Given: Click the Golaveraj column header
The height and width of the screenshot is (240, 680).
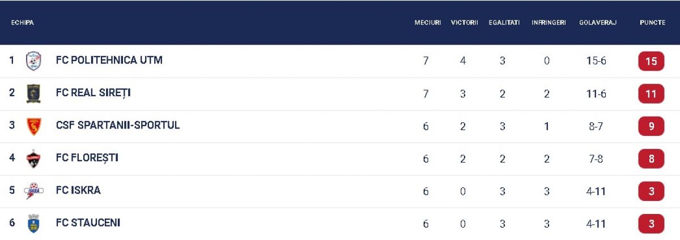Looking at the screenshot, I should [x=597, y=23].
